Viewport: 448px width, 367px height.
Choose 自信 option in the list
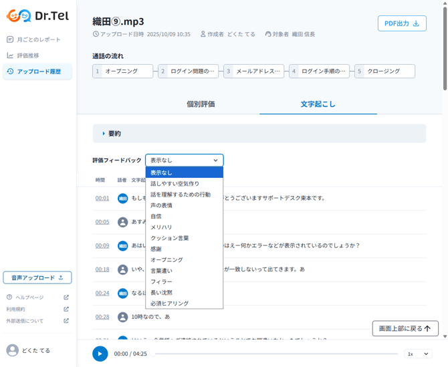pyautogui.click(x=185, y=216)
